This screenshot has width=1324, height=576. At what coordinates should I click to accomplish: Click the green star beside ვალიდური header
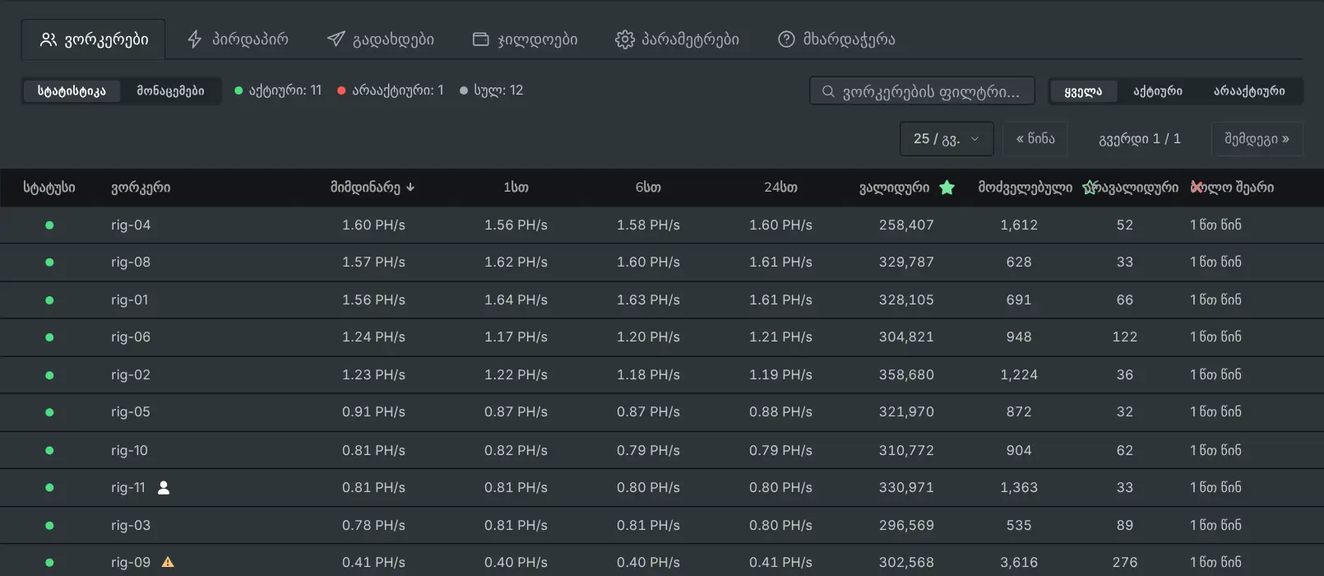click(x=947, y=188)
